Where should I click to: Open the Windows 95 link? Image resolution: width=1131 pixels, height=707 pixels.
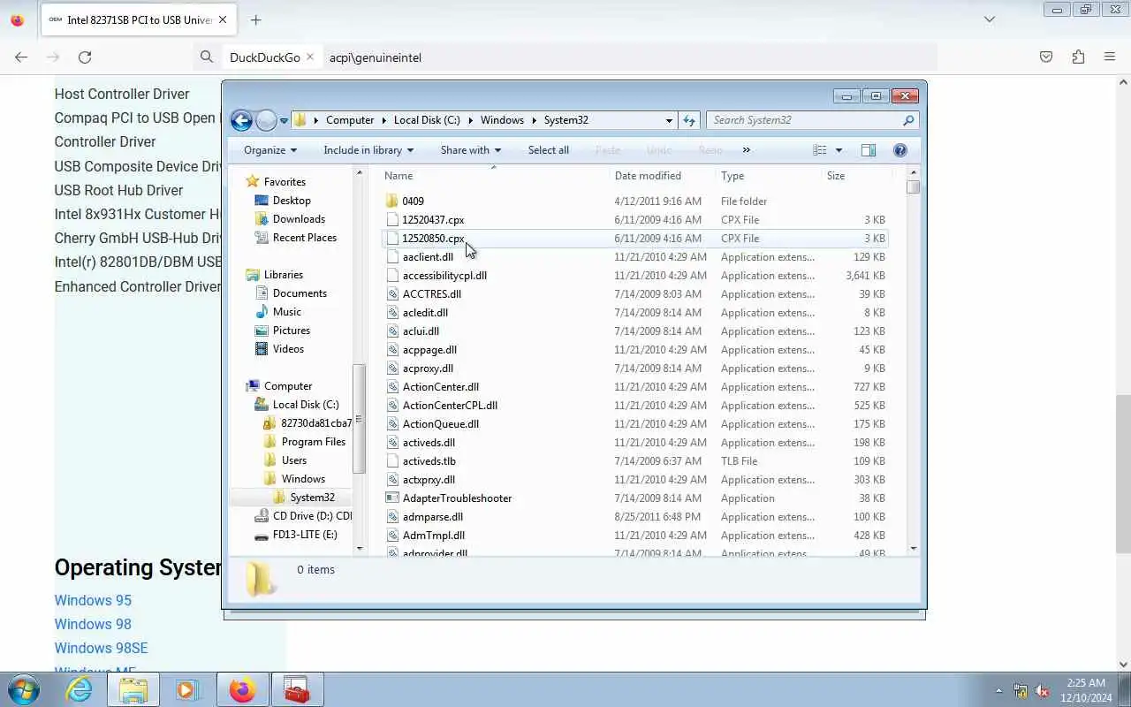click(93, 600)
